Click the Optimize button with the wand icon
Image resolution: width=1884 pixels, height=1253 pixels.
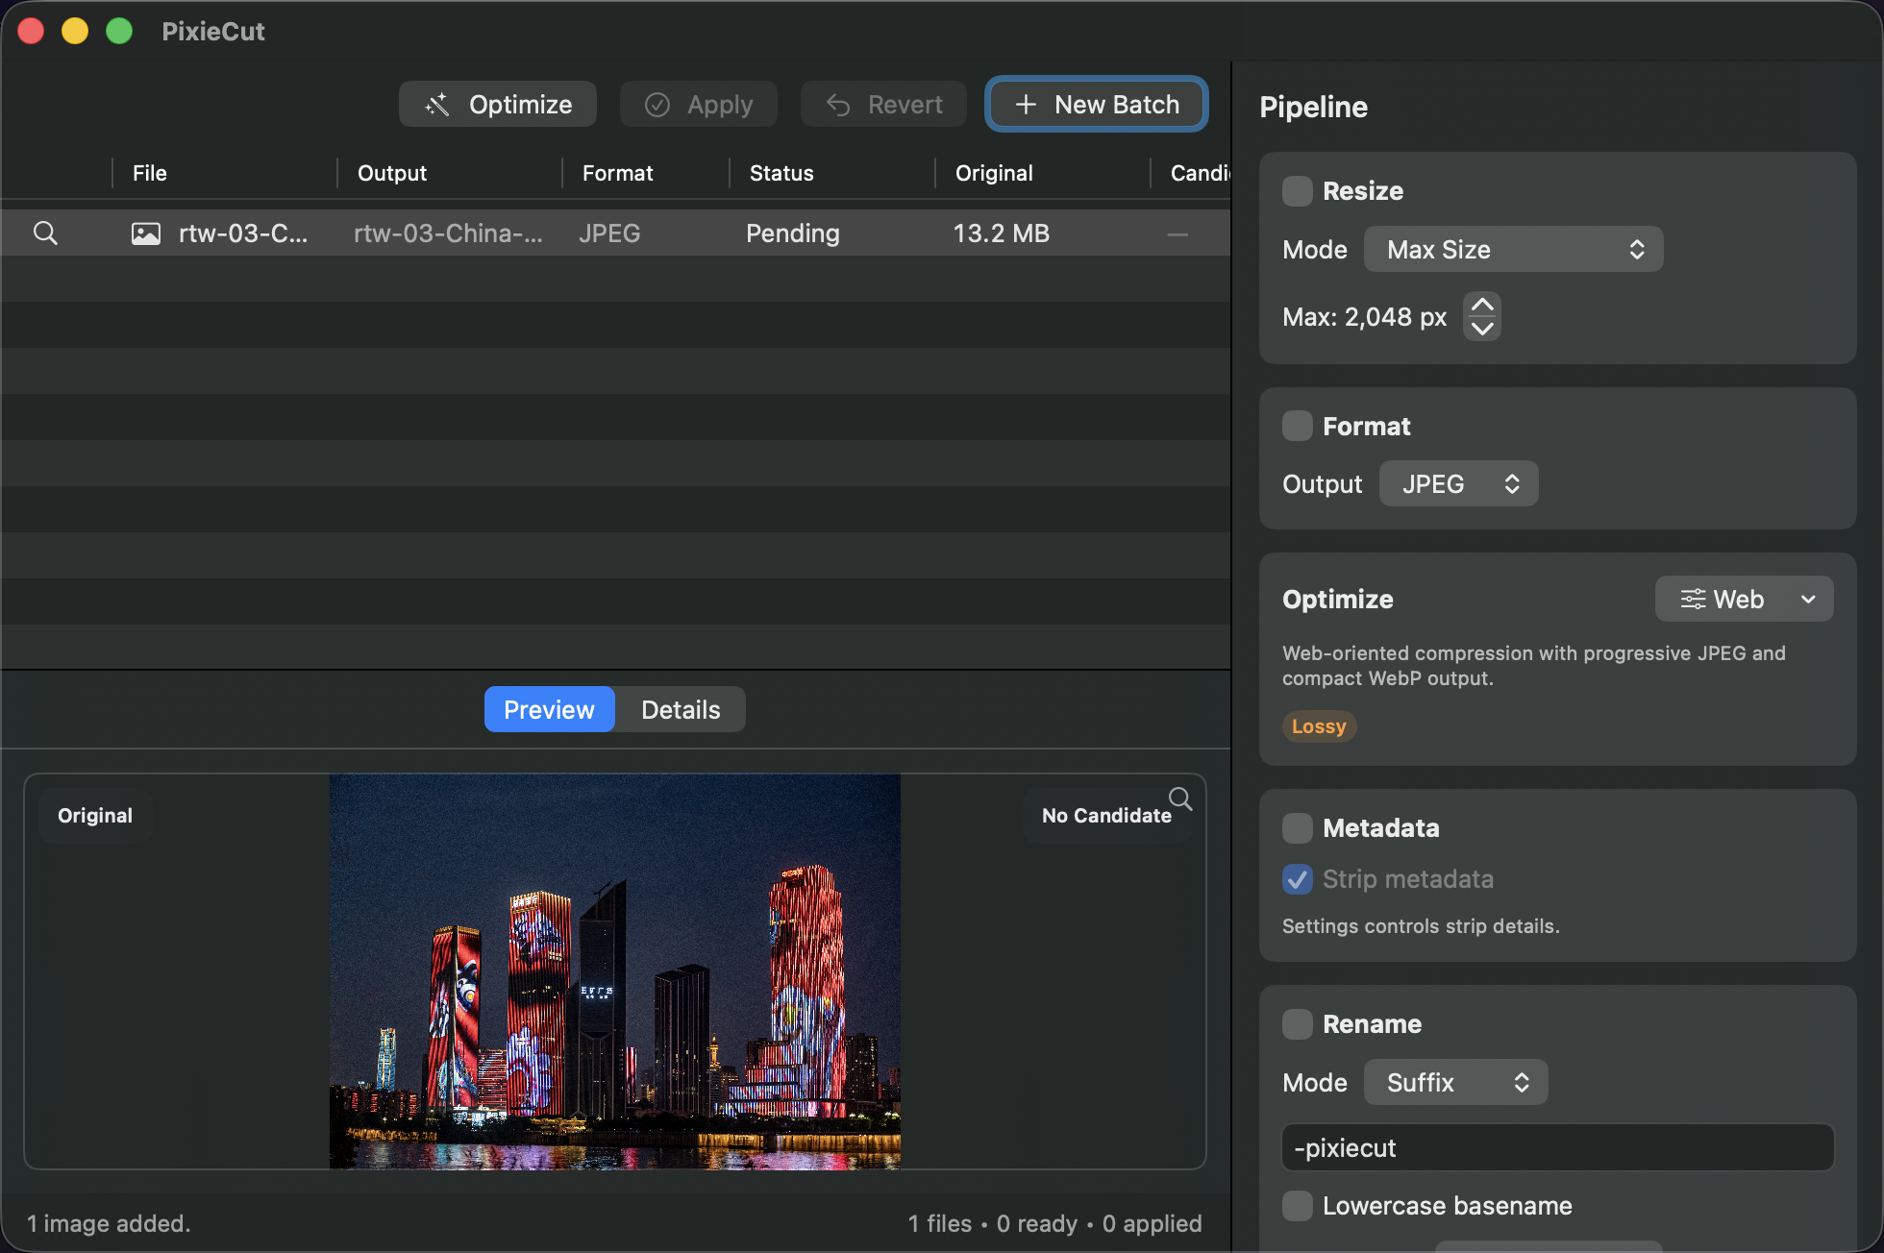click(x=498, y=105)
